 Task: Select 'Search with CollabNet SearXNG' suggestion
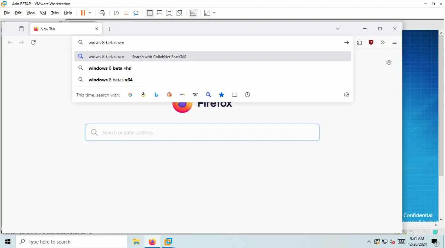pos(212,57)
